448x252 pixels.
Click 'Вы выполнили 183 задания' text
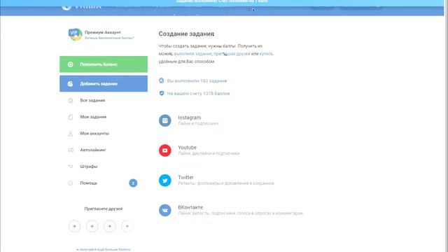pos(197,81)
